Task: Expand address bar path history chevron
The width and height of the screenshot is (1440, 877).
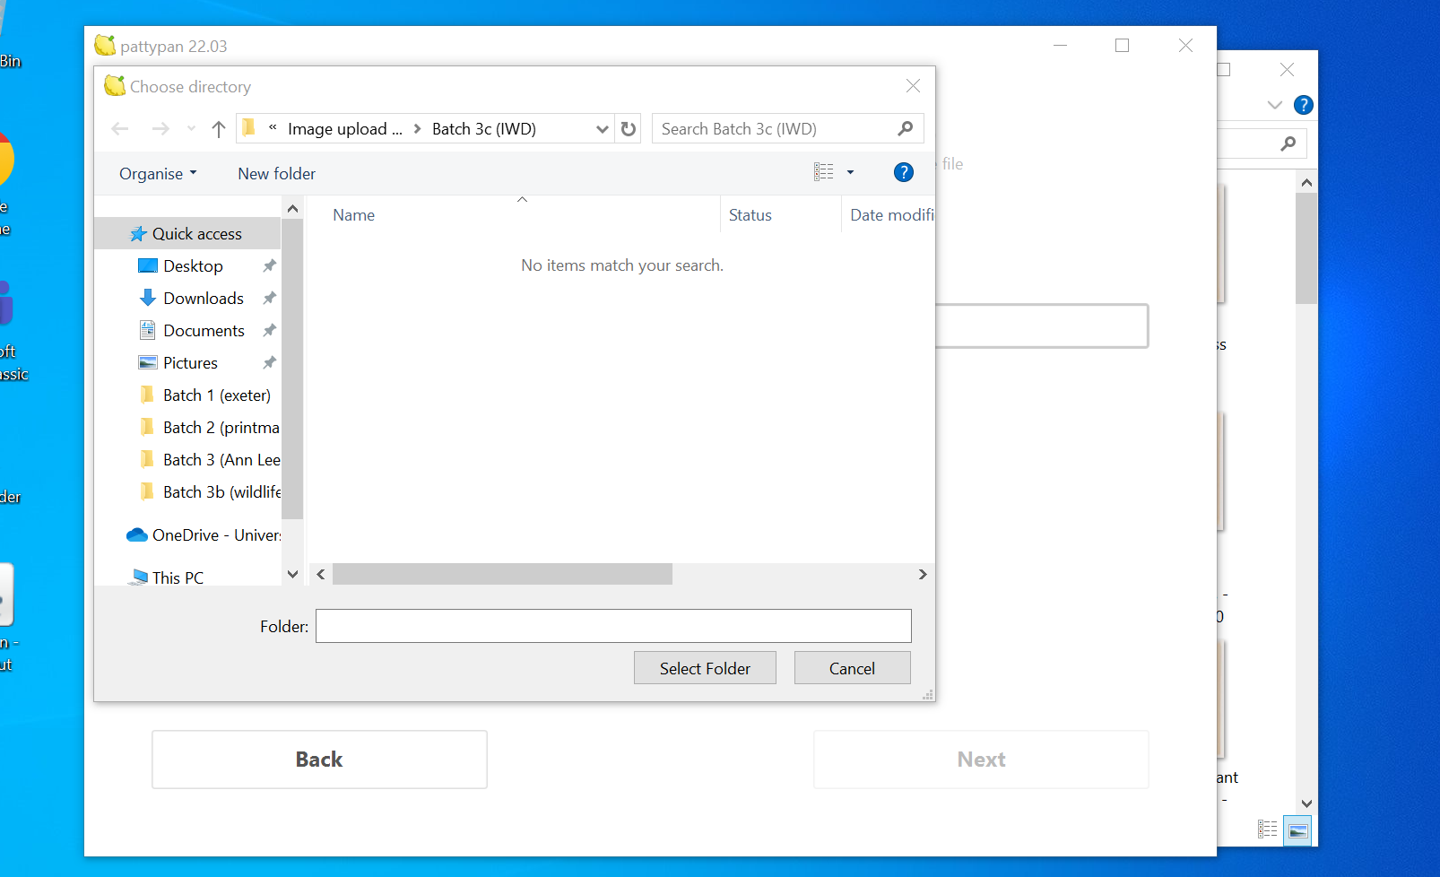Action: [603, 129]
